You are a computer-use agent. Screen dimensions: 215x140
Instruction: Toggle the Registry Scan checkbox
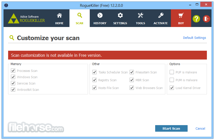[95, 80]
